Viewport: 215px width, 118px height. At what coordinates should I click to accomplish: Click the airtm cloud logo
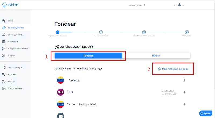[4, 5]
